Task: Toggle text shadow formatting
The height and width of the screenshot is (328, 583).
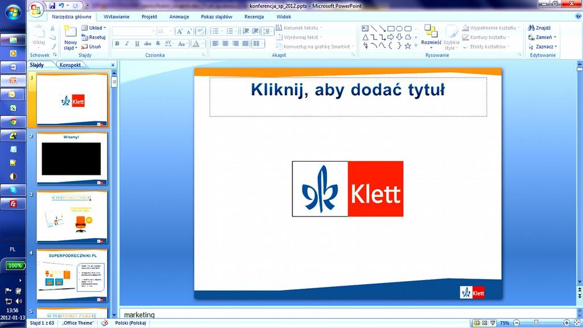Action: [x=158, y=43]
